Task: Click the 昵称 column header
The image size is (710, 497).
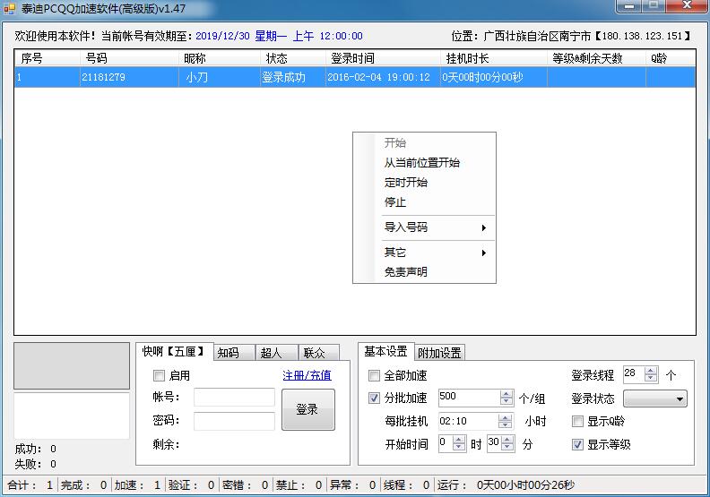Action: [x=220, y=58]
